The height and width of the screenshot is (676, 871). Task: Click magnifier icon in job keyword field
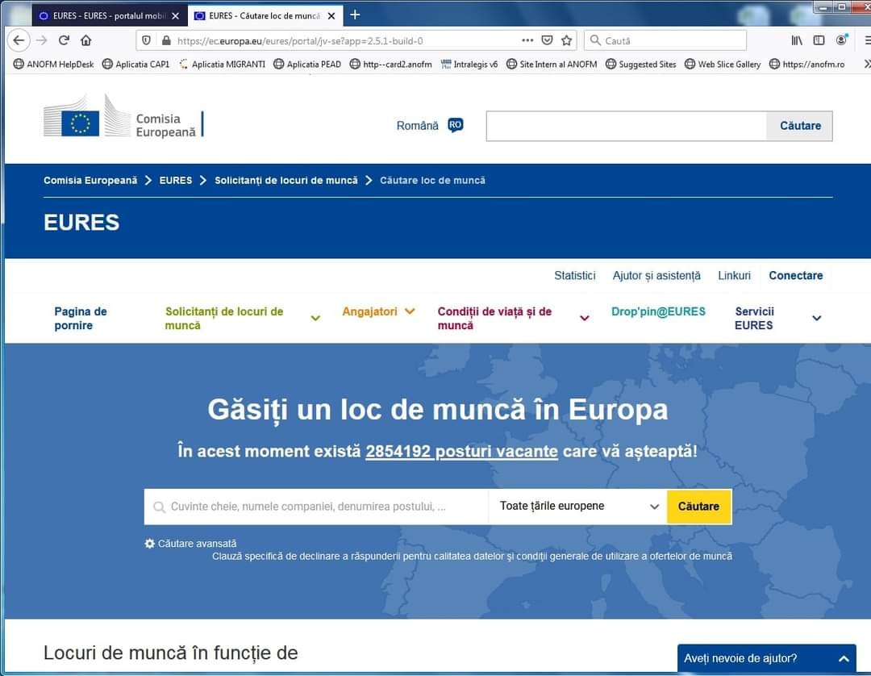(159, 507)
